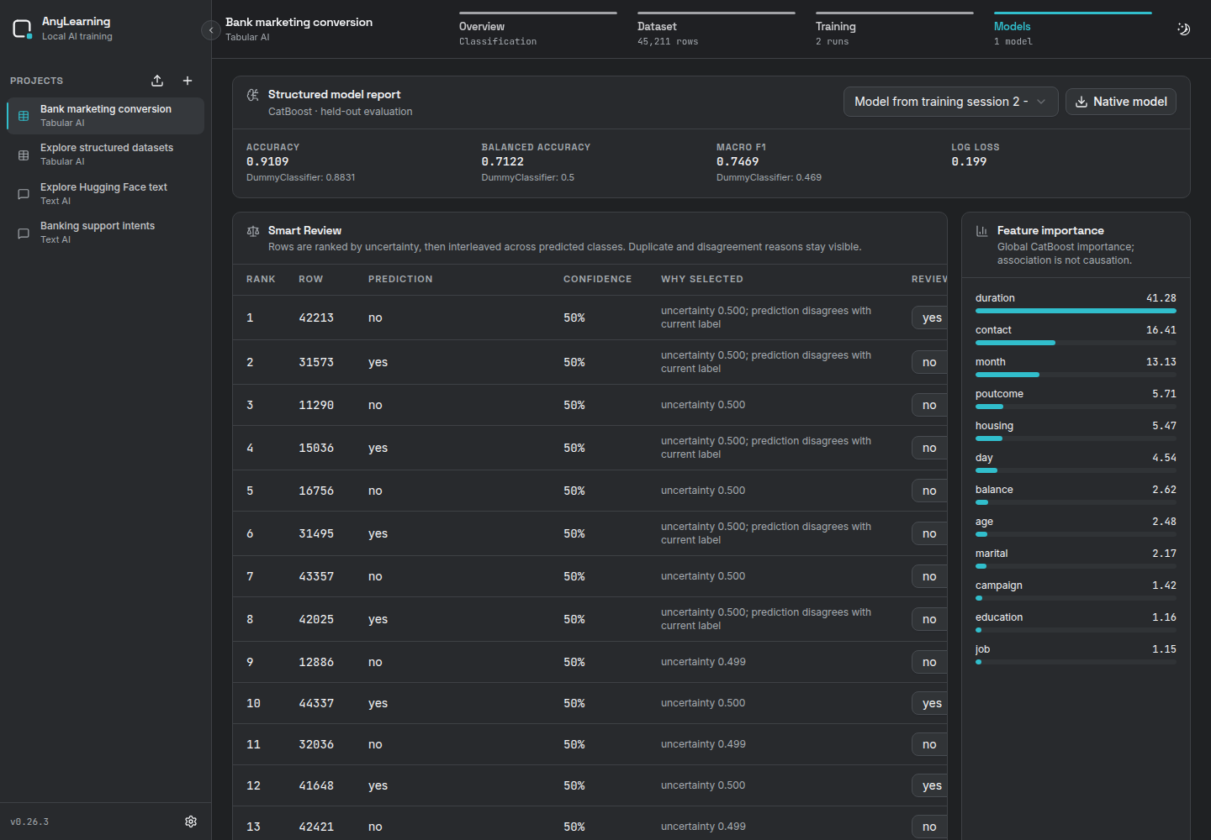Open Explore structured datasets project
The height and width of the screenshot is (840, 1211).
105,155
